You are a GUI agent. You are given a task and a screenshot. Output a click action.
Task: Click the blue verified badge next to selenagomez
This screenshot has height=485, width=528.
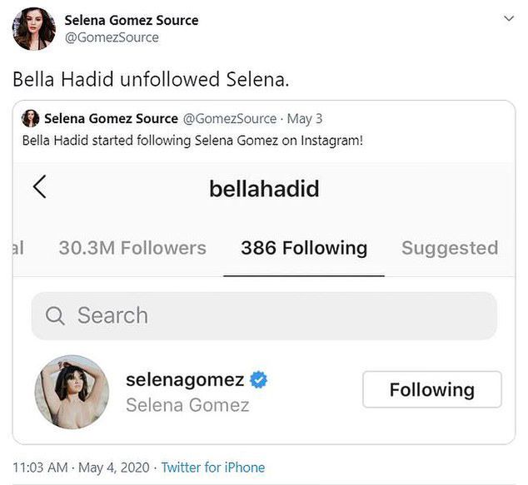(x=259, y=380)
